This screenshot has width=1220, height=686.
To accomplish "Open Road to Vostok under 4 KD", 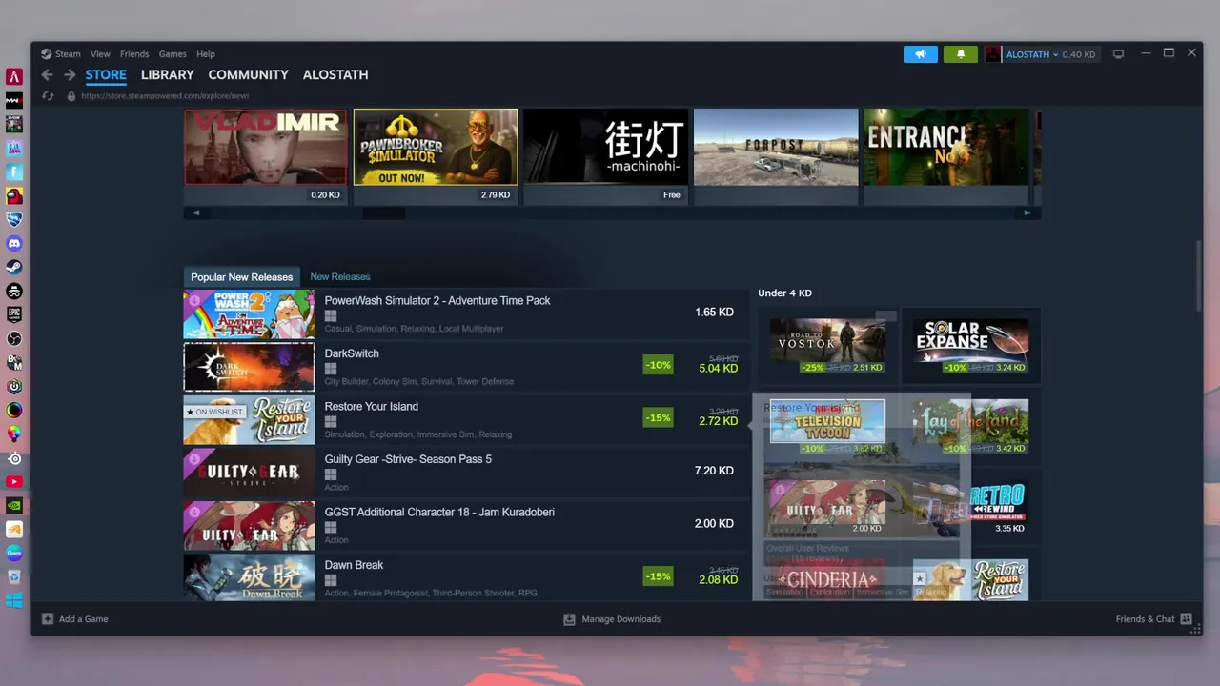I will click(827, 345).
